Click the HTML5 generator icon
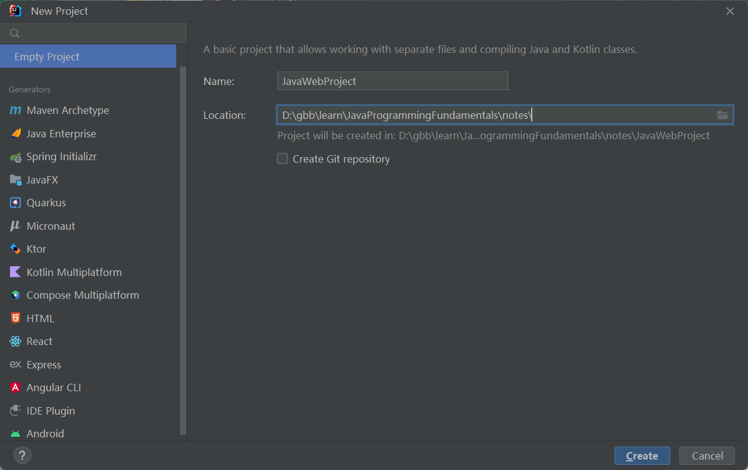 coord(15,318)
